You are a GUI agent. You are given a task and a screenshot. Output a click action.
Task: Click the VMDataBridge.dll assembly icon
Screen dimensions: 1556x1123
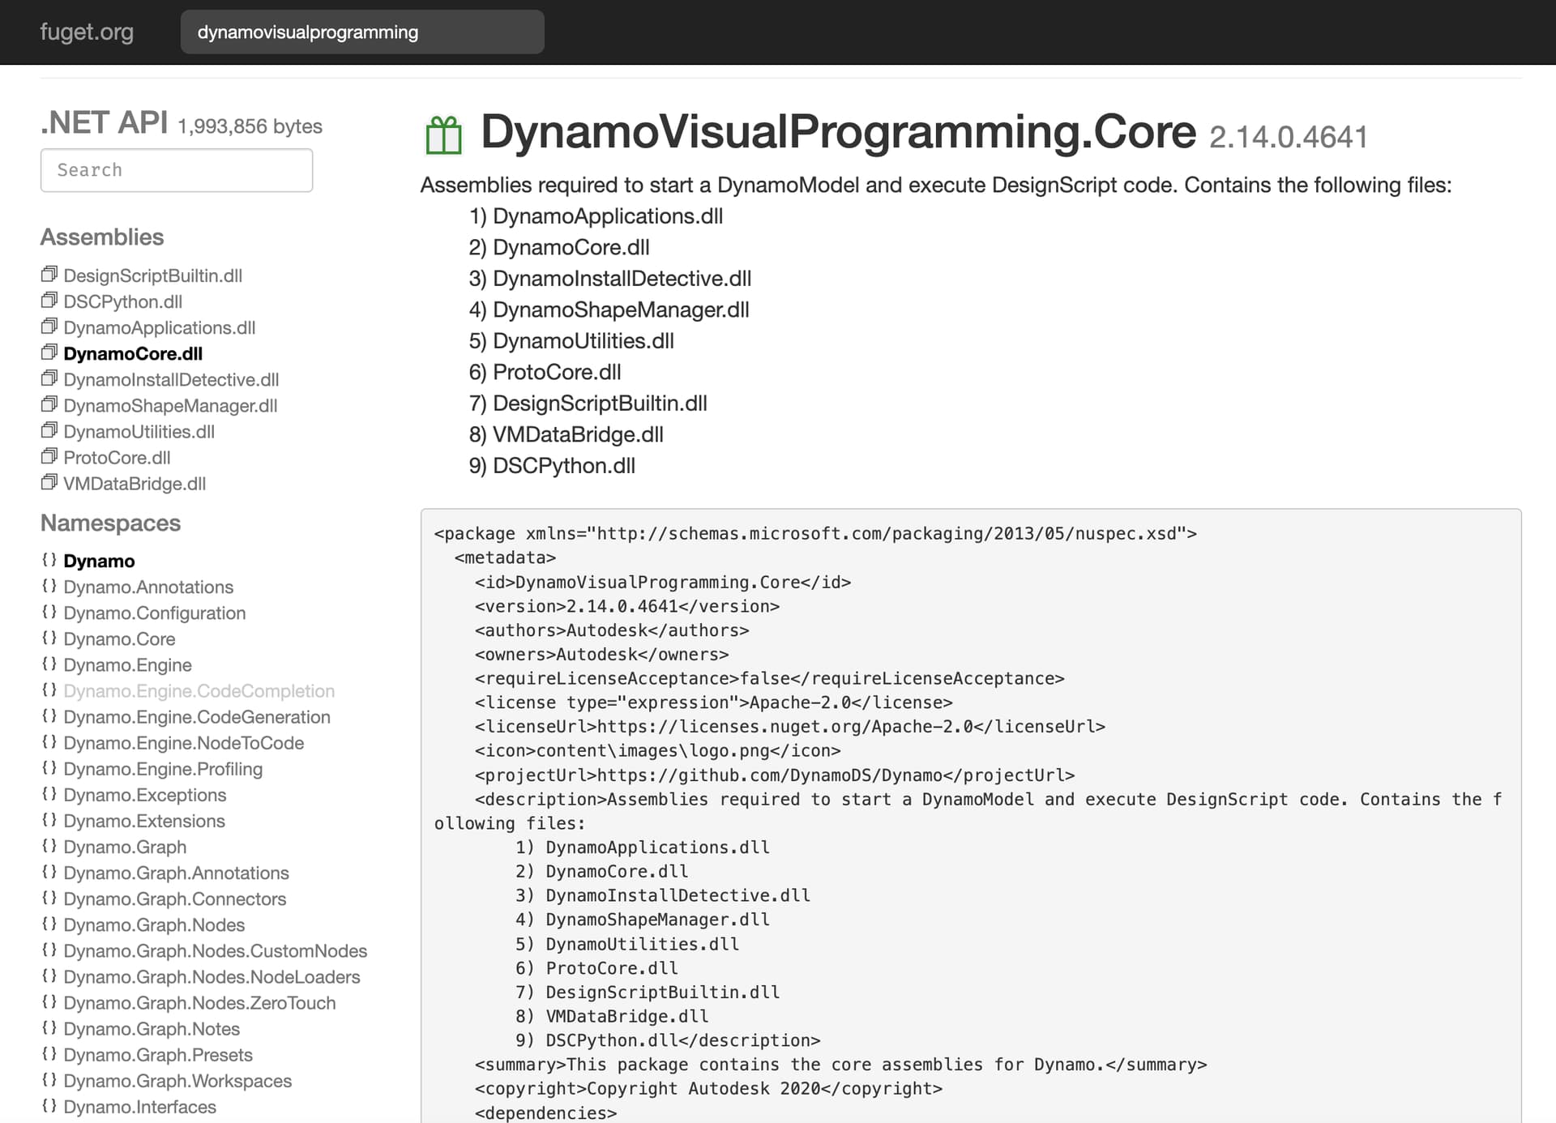point(49,483)
